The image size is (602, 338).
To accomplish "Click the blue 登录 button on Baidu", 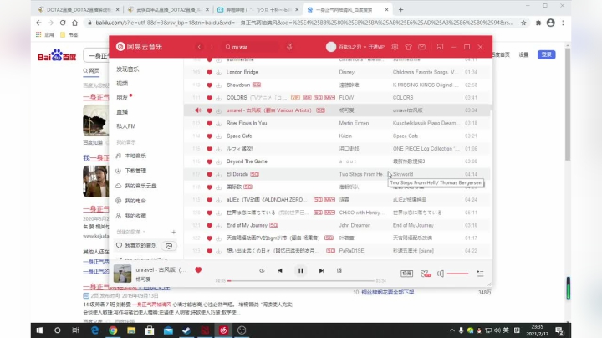I will (546, 54).
